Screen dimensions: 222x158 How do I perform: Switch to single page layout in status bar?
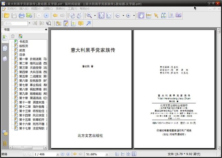click(117, 154)
